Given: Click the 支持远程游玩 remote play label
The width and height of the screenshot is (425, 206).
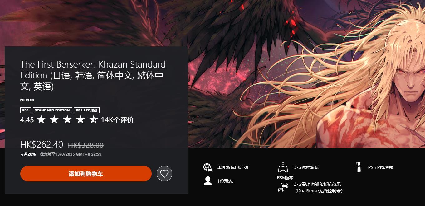Looking at the screenshot, I should (x=306, y=167).
